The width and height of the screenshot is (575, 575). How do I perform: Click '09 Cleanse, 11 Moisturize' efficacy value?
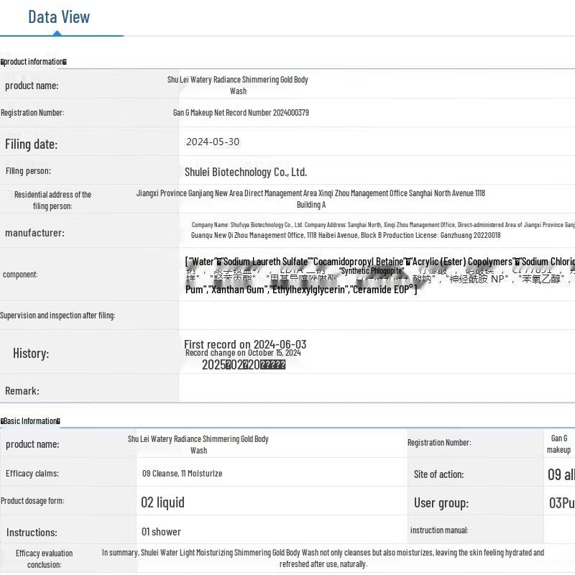pyautogui.click(x=183, y=474)
